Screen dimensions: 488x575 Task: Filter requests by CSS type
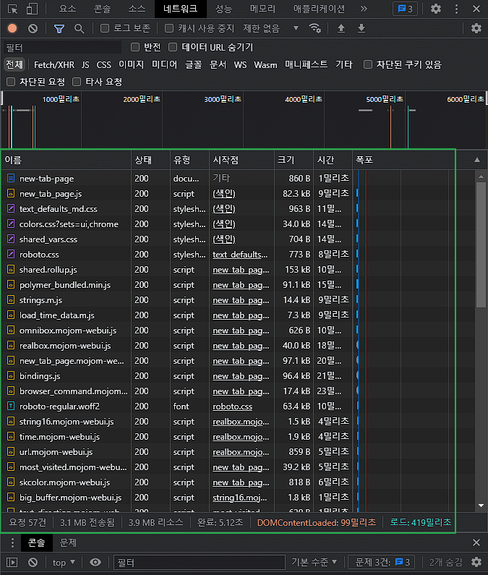104,65
